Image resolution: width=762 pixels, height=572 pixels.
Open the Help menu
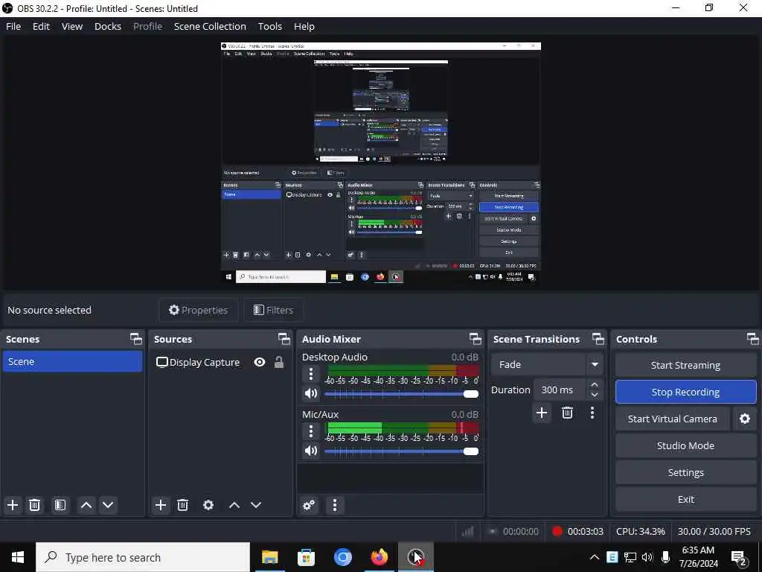(304, 26)
